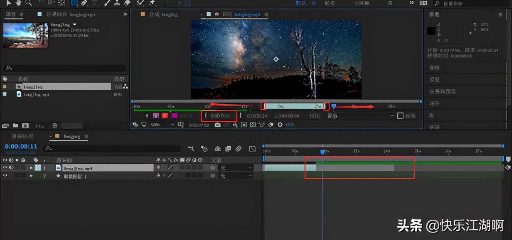Click blue playhead marker in layer viewer ruler

click(334, 107)
